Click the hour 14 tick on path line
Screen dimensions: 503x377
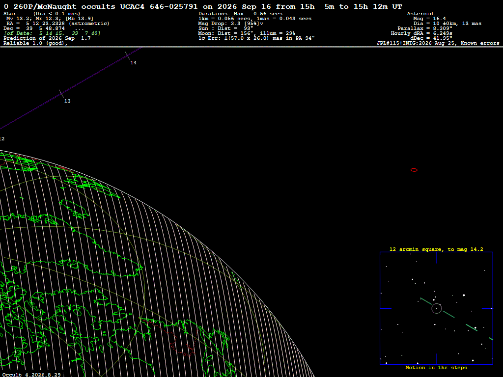coord(127,55)
